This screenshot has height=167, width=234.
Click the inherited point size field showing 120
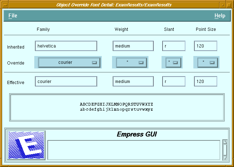tap(205, 46)
